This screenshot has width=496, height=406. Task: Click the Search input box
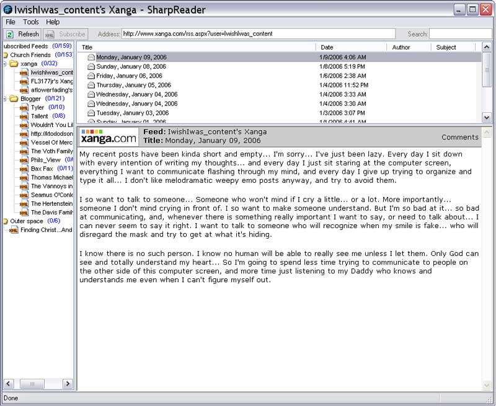461,34
